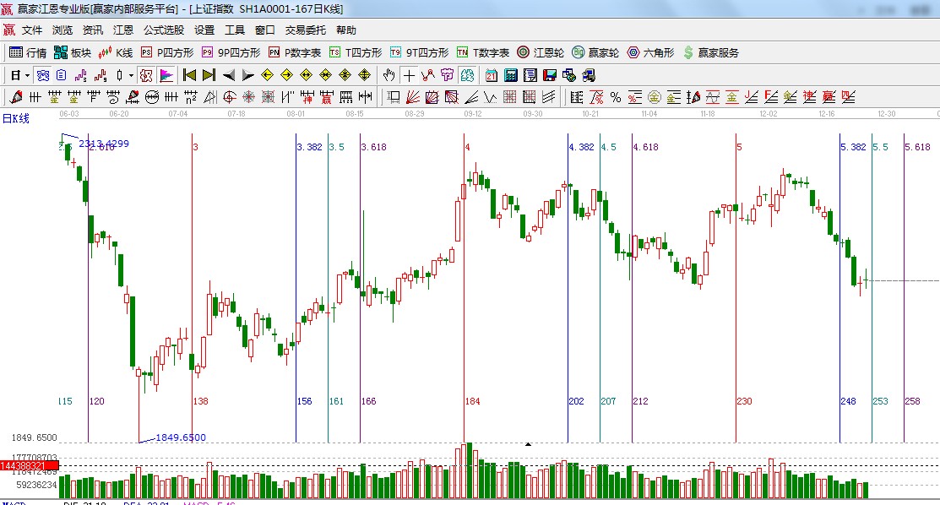Toggle the red pattern button beside the flag
This screenshot has height=505, width=940.
point(147,75)
